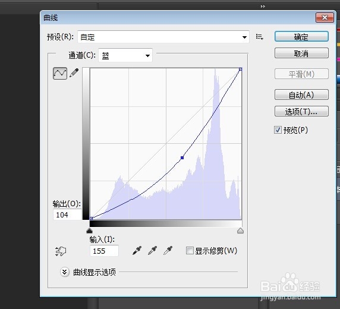Screen dimensions: 340x309
Task: Expand 曲线显示选项 curve display options
Action: coord(65,272)
